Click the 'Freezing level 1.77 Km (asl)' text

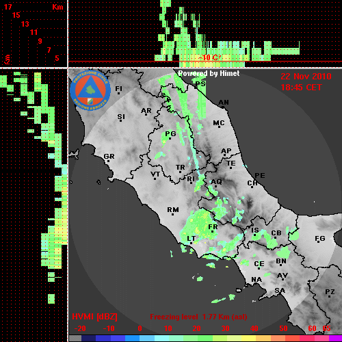point(198,317)
